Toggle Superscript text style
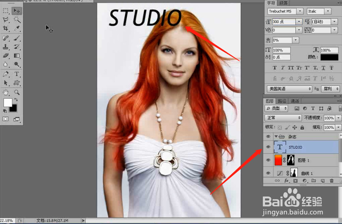The image size is (342, 224). pyautogui.click(x=307, y=68)
